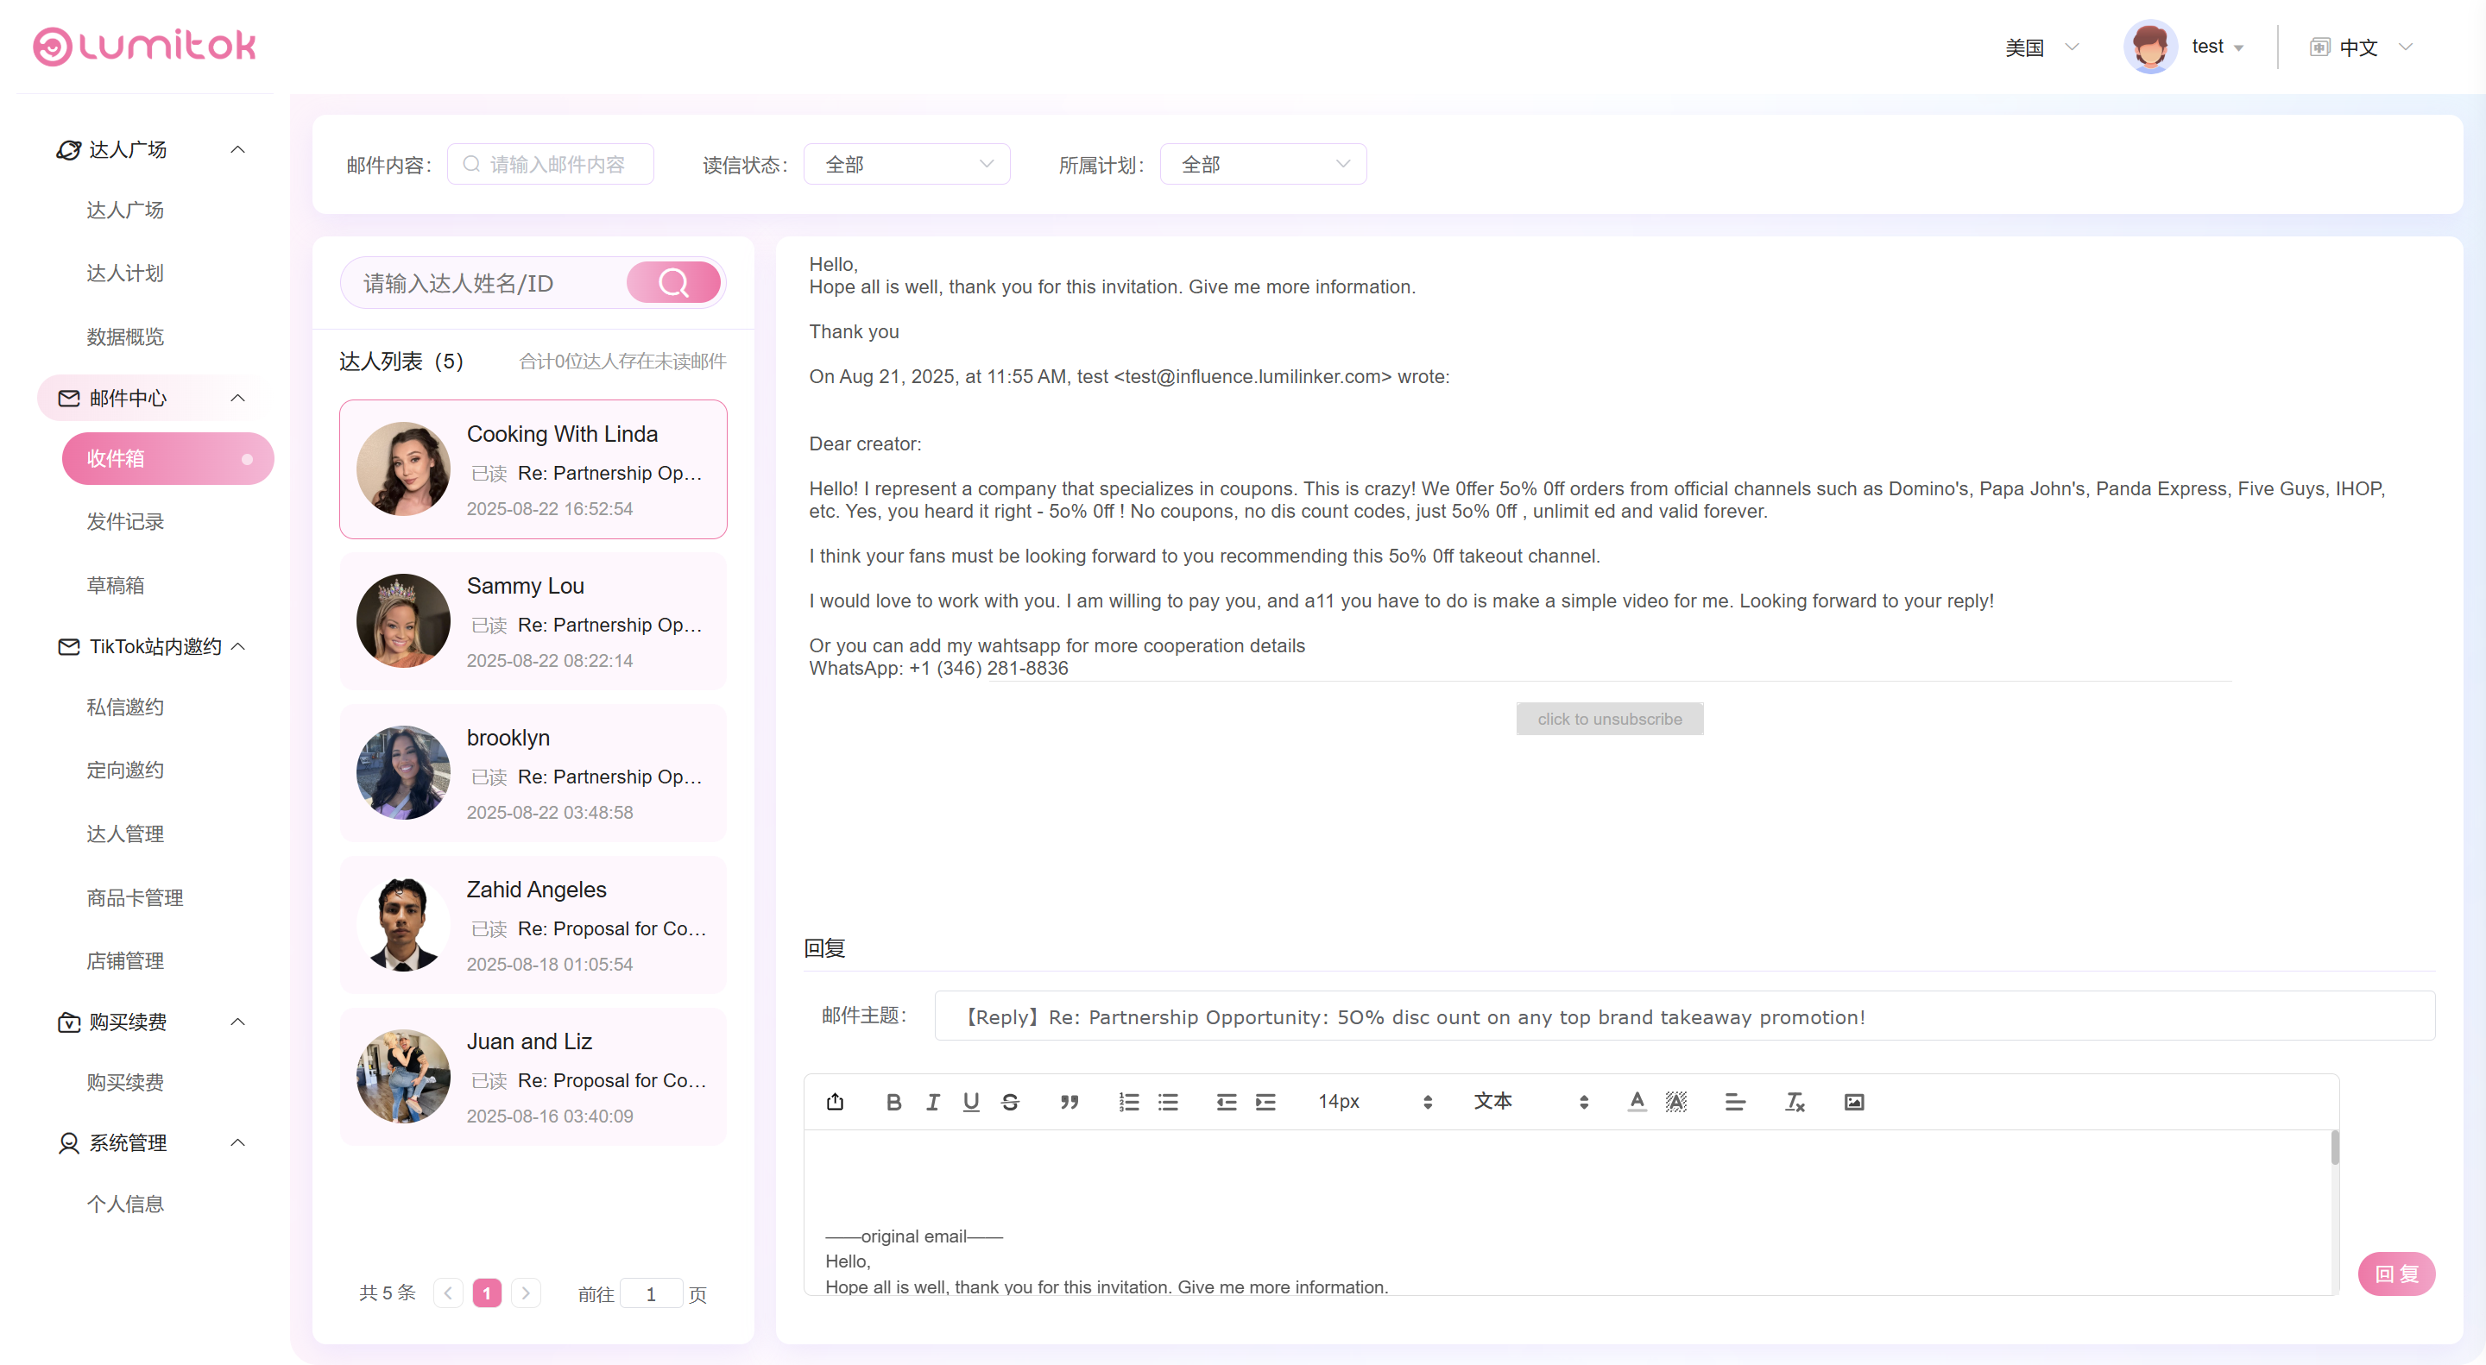
Task: Toggle bold formatting in reply editor
Action: click(893, 1102)
